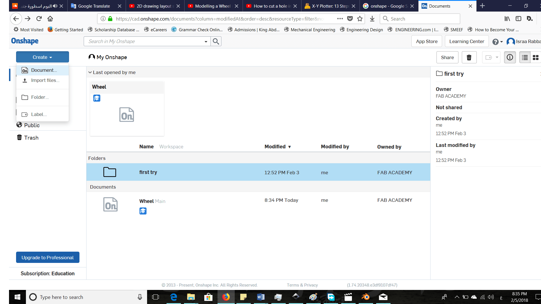The width and height of the screenshot is (541, 304).
Task: Go forward in browser history
Action: tap(28, 19)
